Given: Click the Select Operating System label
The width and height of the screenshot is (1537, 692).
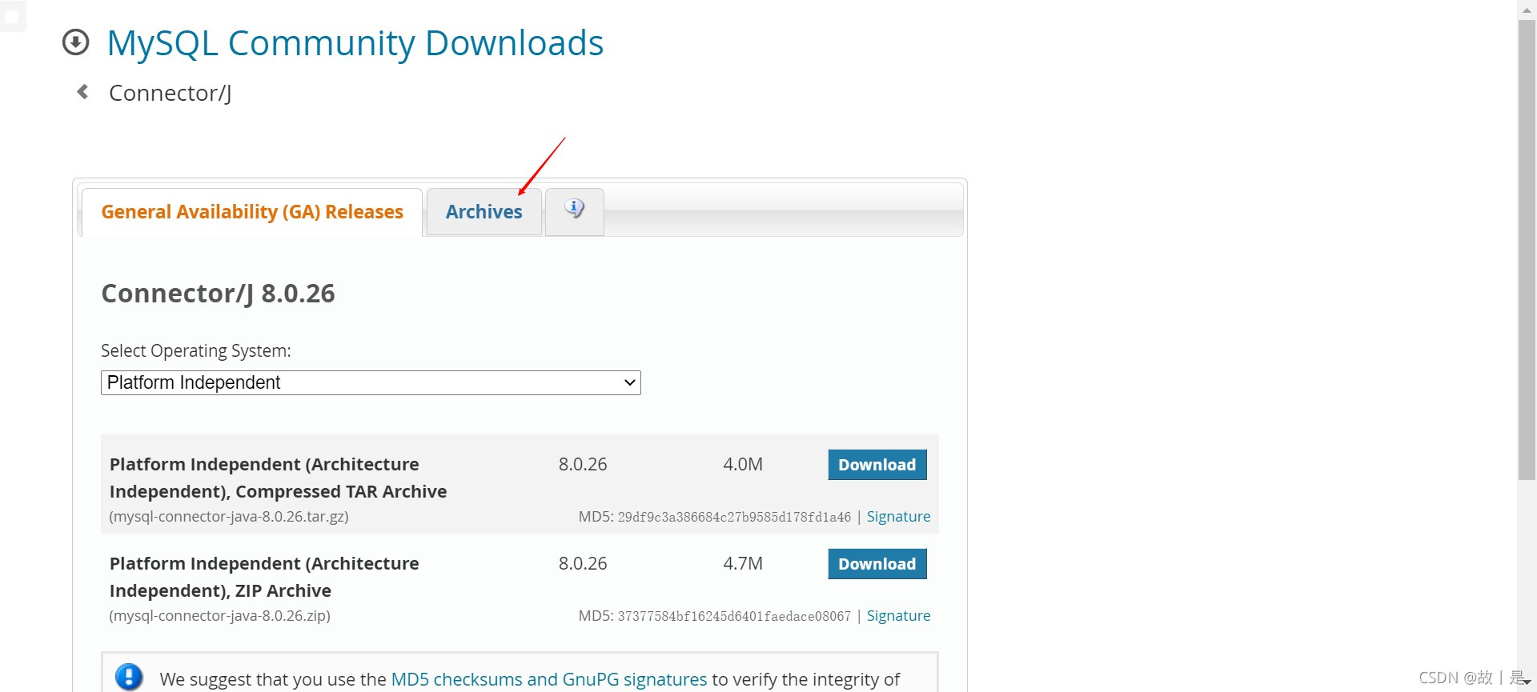Looking at the screenshot, I should [196, 351].
